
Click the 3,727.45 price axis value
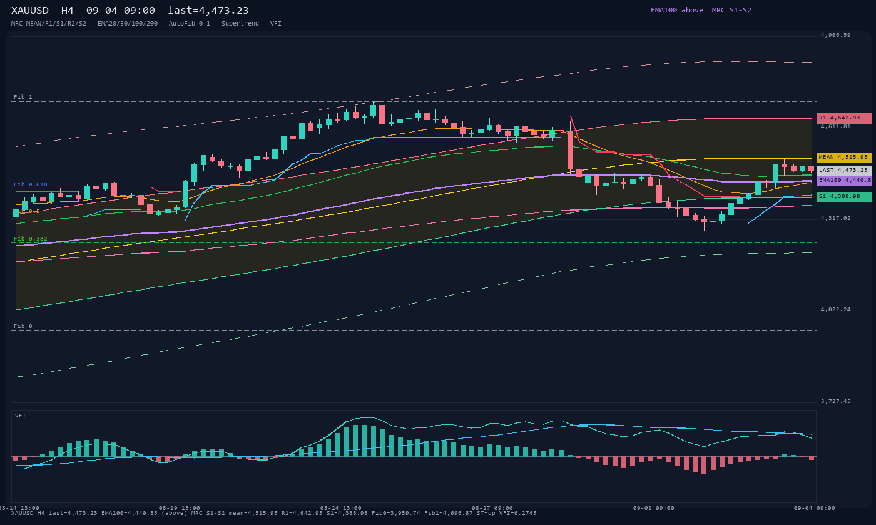tap(836, 402)
